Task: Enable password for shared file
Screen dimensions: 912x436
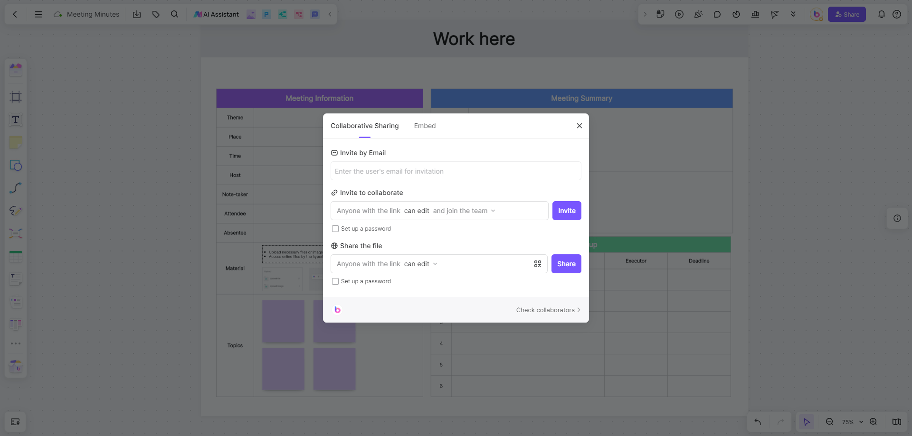Action: click(x=335, y=281)
